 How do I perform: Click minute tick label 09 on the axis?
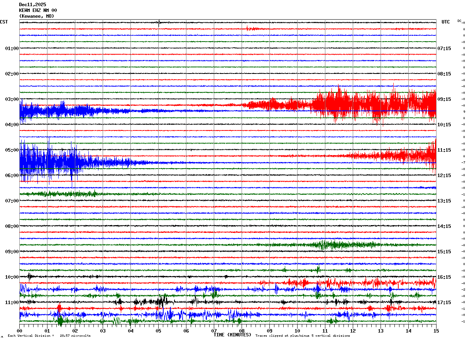269,331
